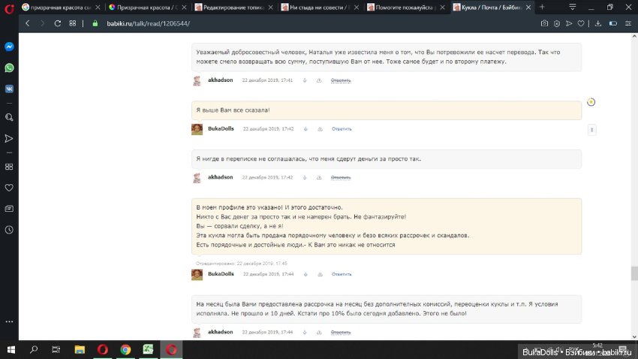This screenshot has height=359, width=638.
Task: Open bookmarks heart icon in the sidebar
Action: [x=9, y=187]
